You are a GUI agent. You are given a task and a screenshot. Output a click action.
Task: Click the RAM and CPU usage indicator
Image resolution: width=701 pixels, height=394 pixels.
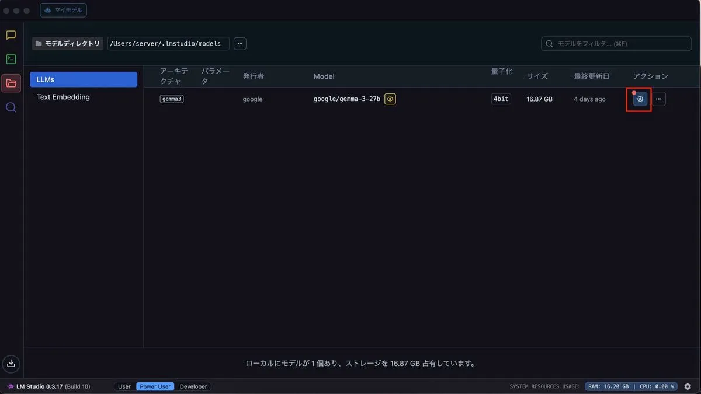631,386
